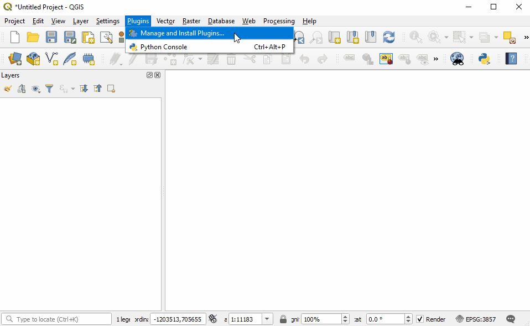Click the New Shapefile Layer icon
The height and width of the screenshot is (326, 530).
click(51, 59)
